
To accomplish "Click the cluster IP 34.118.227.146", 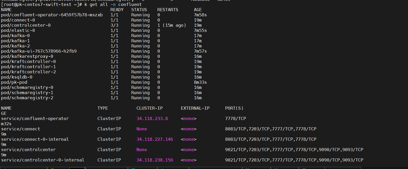I will click(155, 139).
